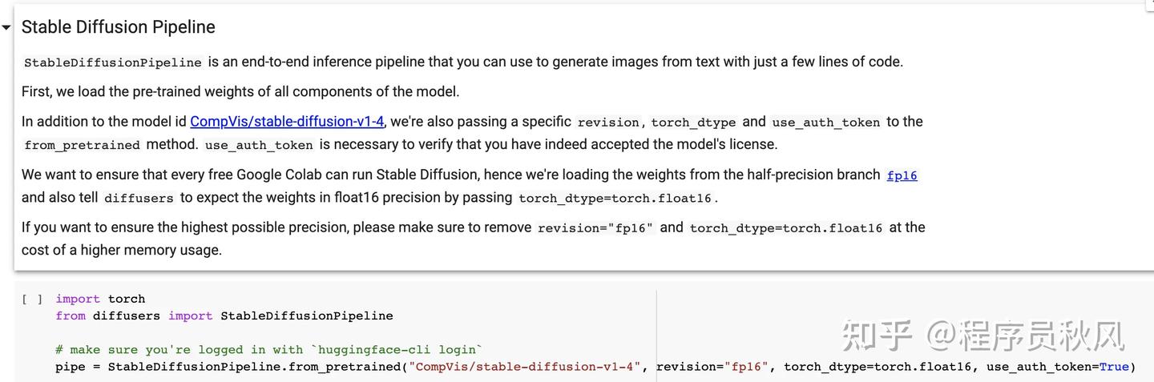The image size is (1154, 382).
Task: Run the code cell using its brackets
Action: click(32, 300)
